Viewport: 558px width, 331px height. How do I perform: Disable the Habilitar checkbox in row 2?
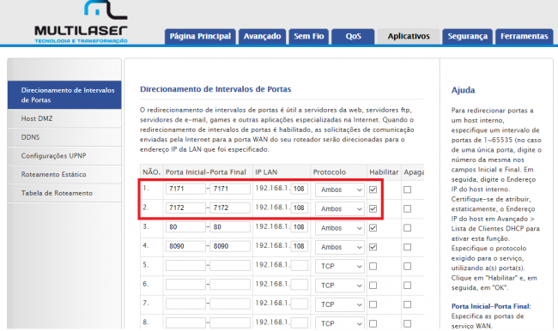pyautogui.click(x=373, y=208)
